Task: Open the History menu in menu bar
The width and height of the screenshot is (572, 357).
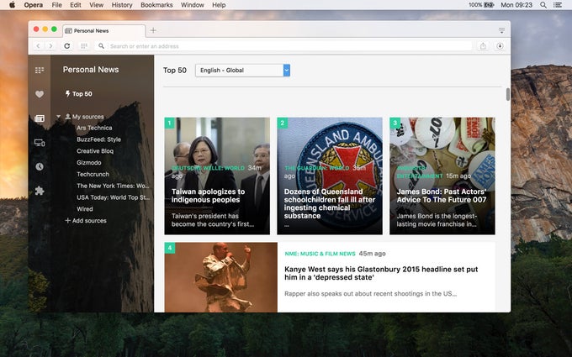Action: coord(122,5)
